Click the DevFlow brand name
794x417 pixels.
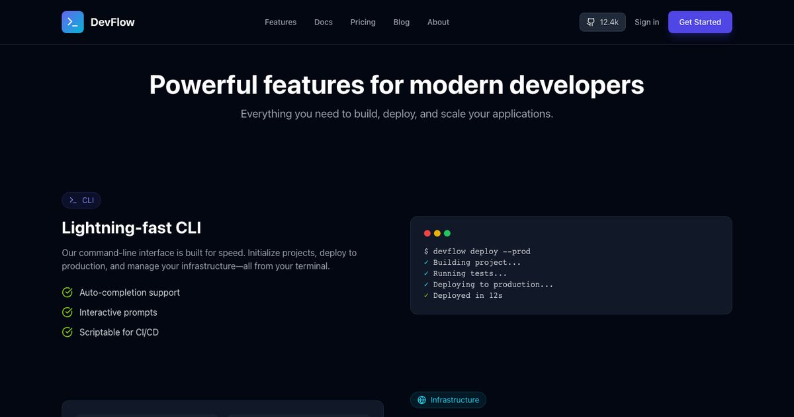112,22
